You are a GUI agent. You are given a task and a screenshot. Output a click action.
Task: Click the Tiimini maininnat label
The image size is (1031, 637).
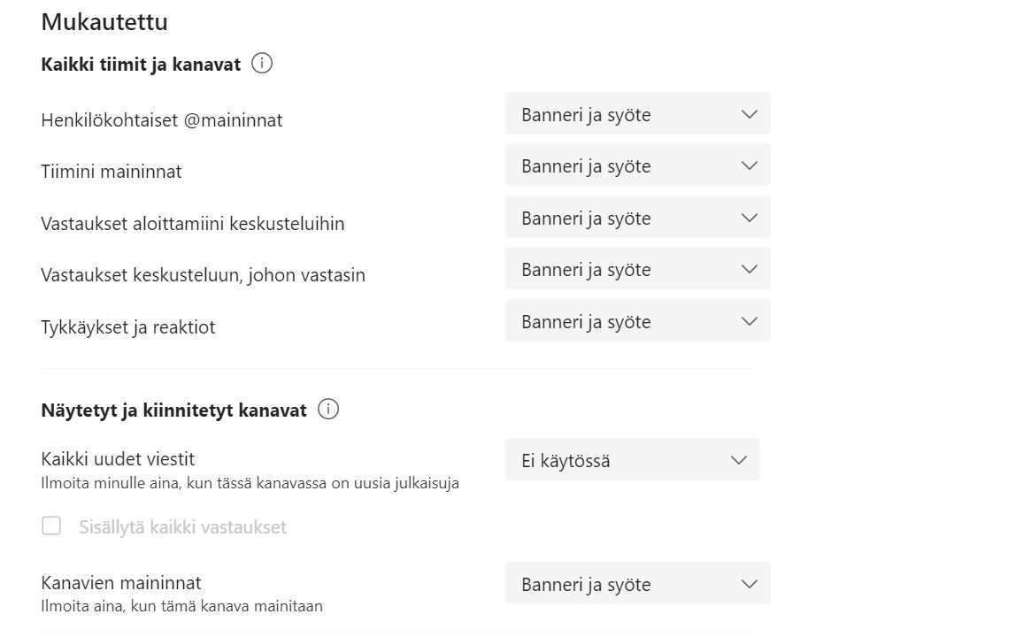point(112,172)
